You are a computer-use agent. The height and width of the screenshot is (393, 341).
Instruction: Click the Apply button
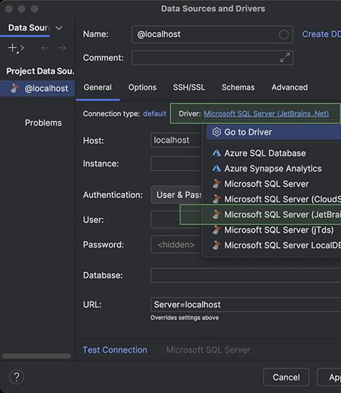pos(329,377)
